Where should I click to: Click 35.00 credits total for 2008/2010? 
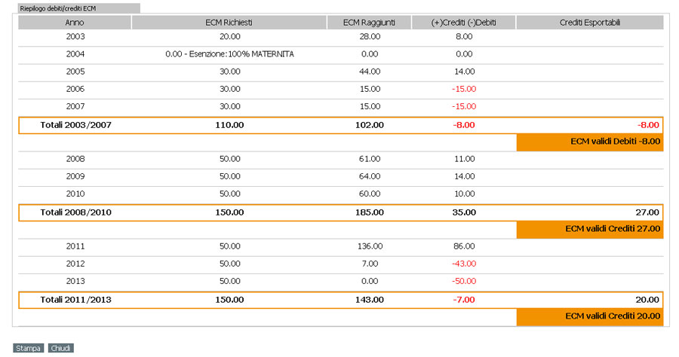coord(464,212)
